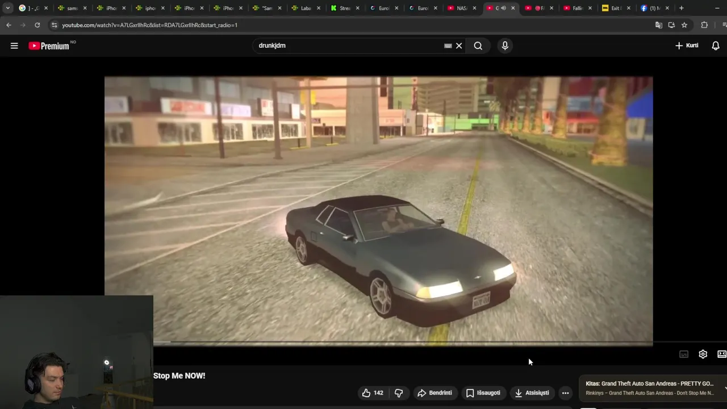The width and height of the screenshot is (727, 409).
Task: Go back in browser history
Action: coord(9,25)
